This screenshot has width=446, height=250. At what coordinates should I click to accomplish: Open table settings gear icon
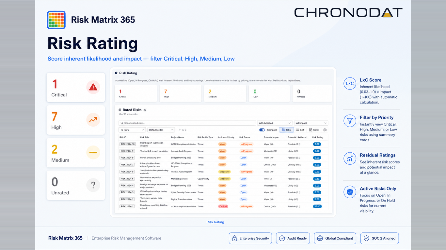tap(325, 130)
